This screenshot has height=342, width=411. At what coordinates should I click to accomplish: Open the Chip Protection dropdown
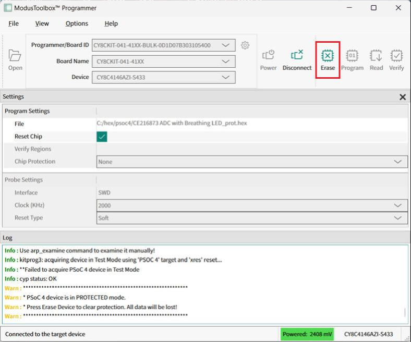pos(252,162)
